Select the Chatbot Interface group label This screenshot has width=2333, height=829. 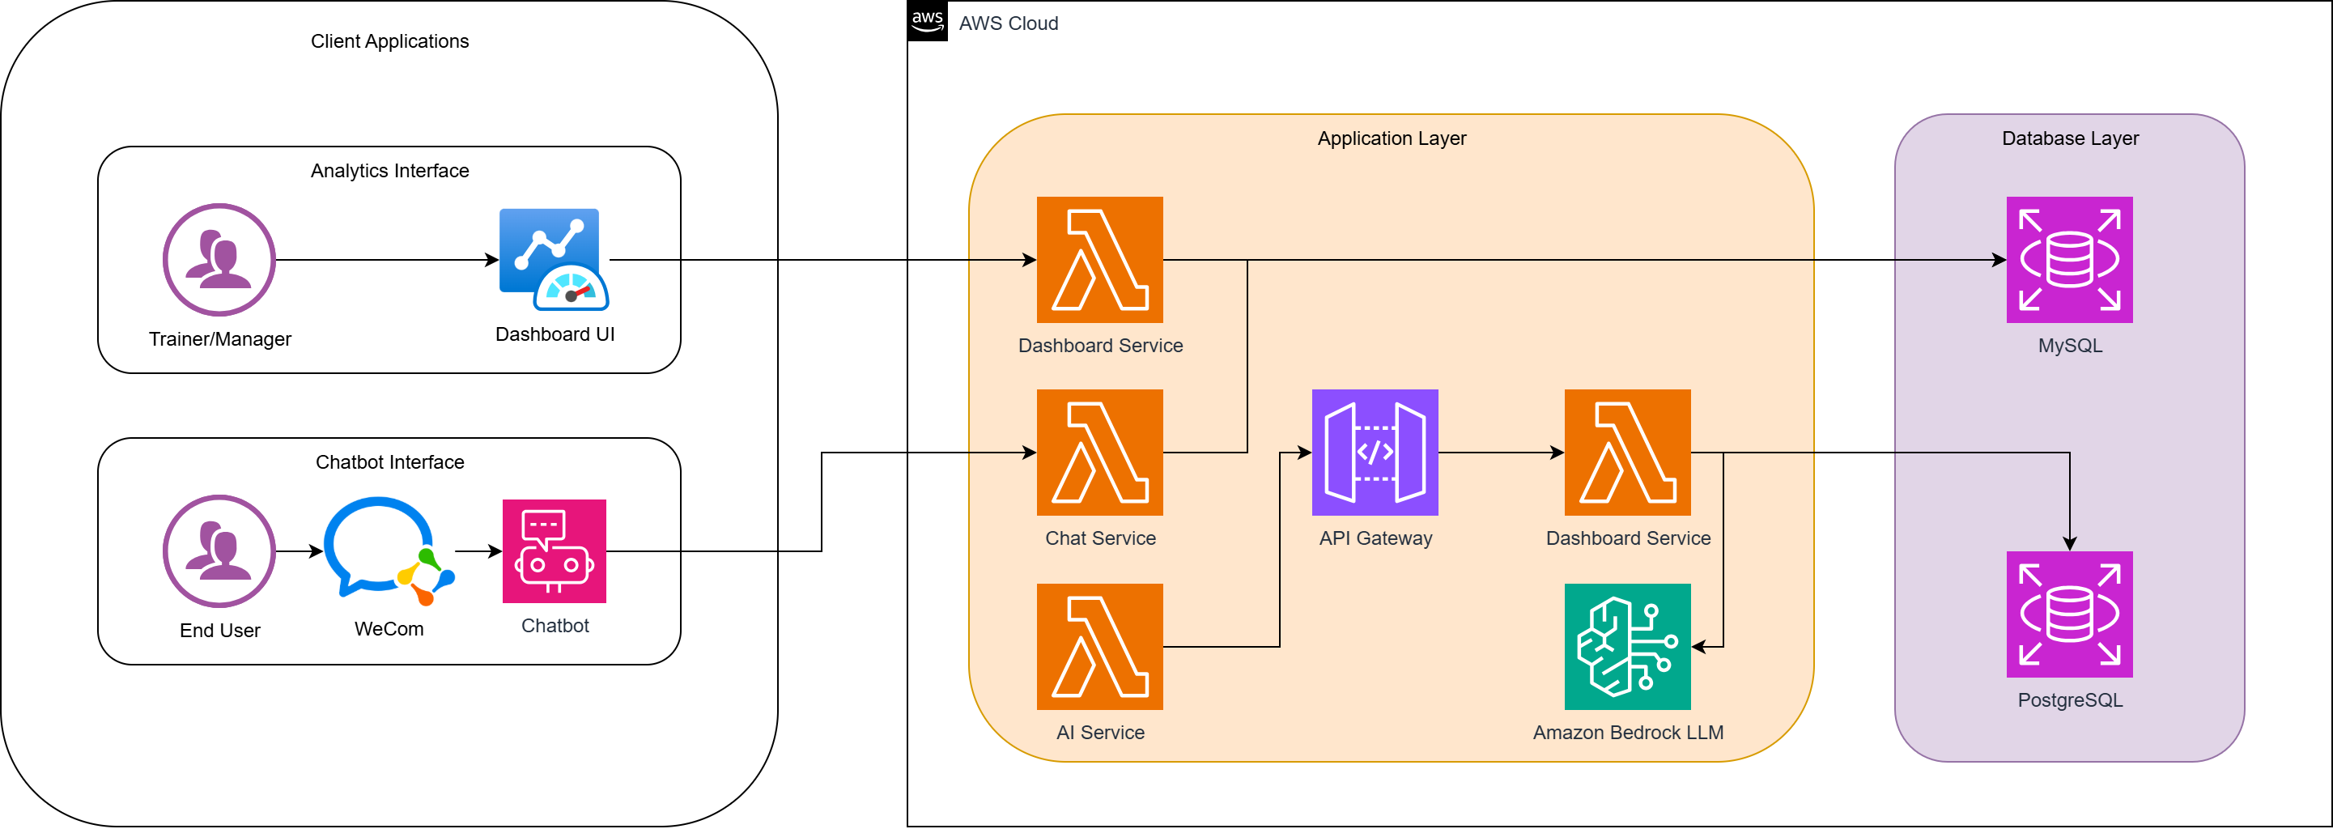point(389,461)
